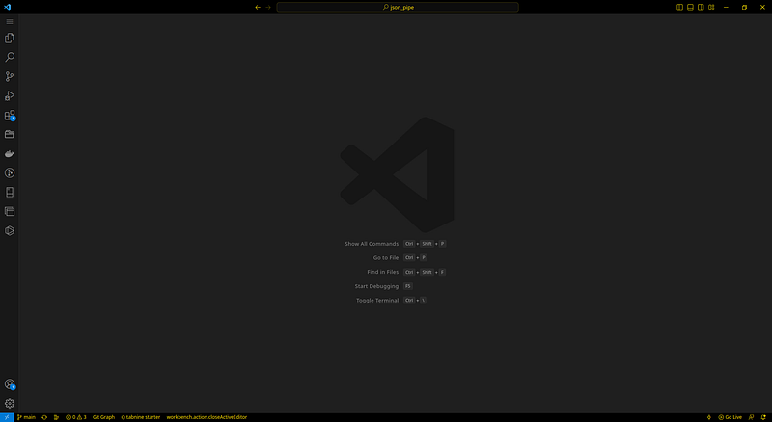The image size is (772, 422).
Task: Go forward with the right arrow
Action: click(268, 7)
